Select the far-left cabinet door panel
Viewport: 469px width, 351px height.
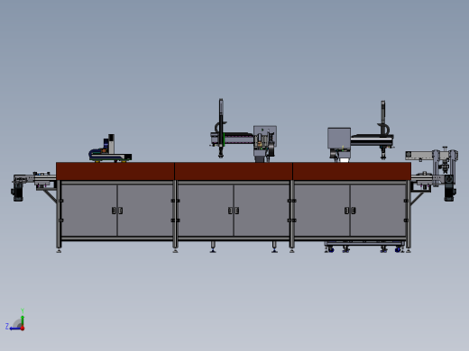pos(89,210)
